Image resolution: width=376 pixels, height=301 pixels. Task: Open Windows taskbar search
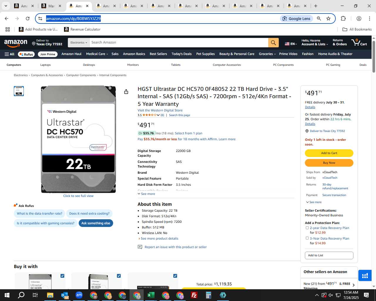tap(21, 295)
